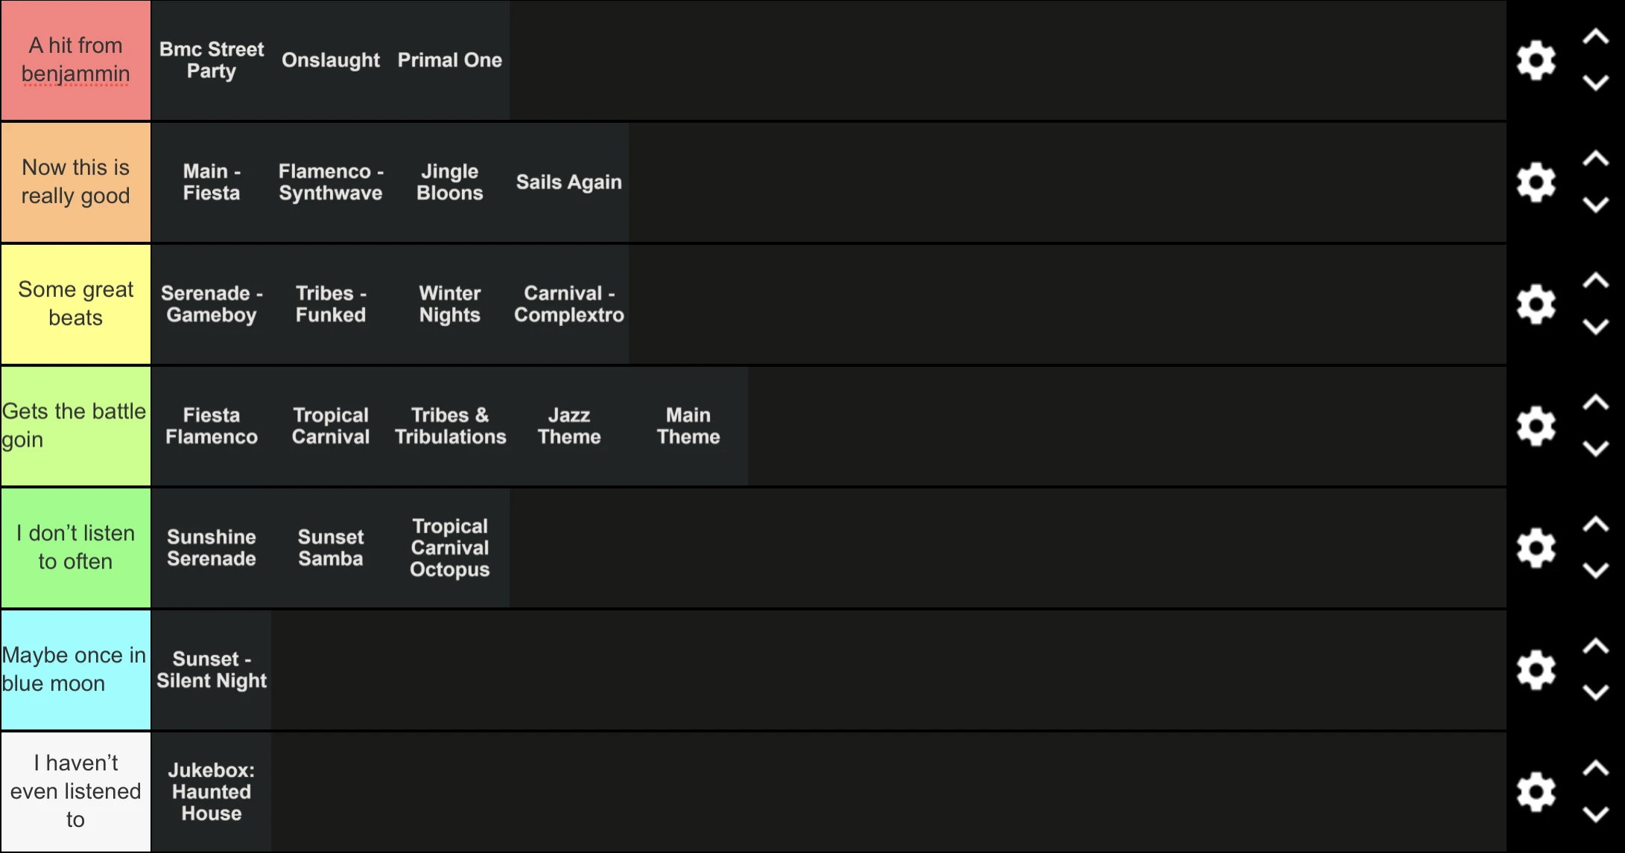Select the "Jingle Bloons" tile
The image size is (1625, 853).
click(449, 182)
